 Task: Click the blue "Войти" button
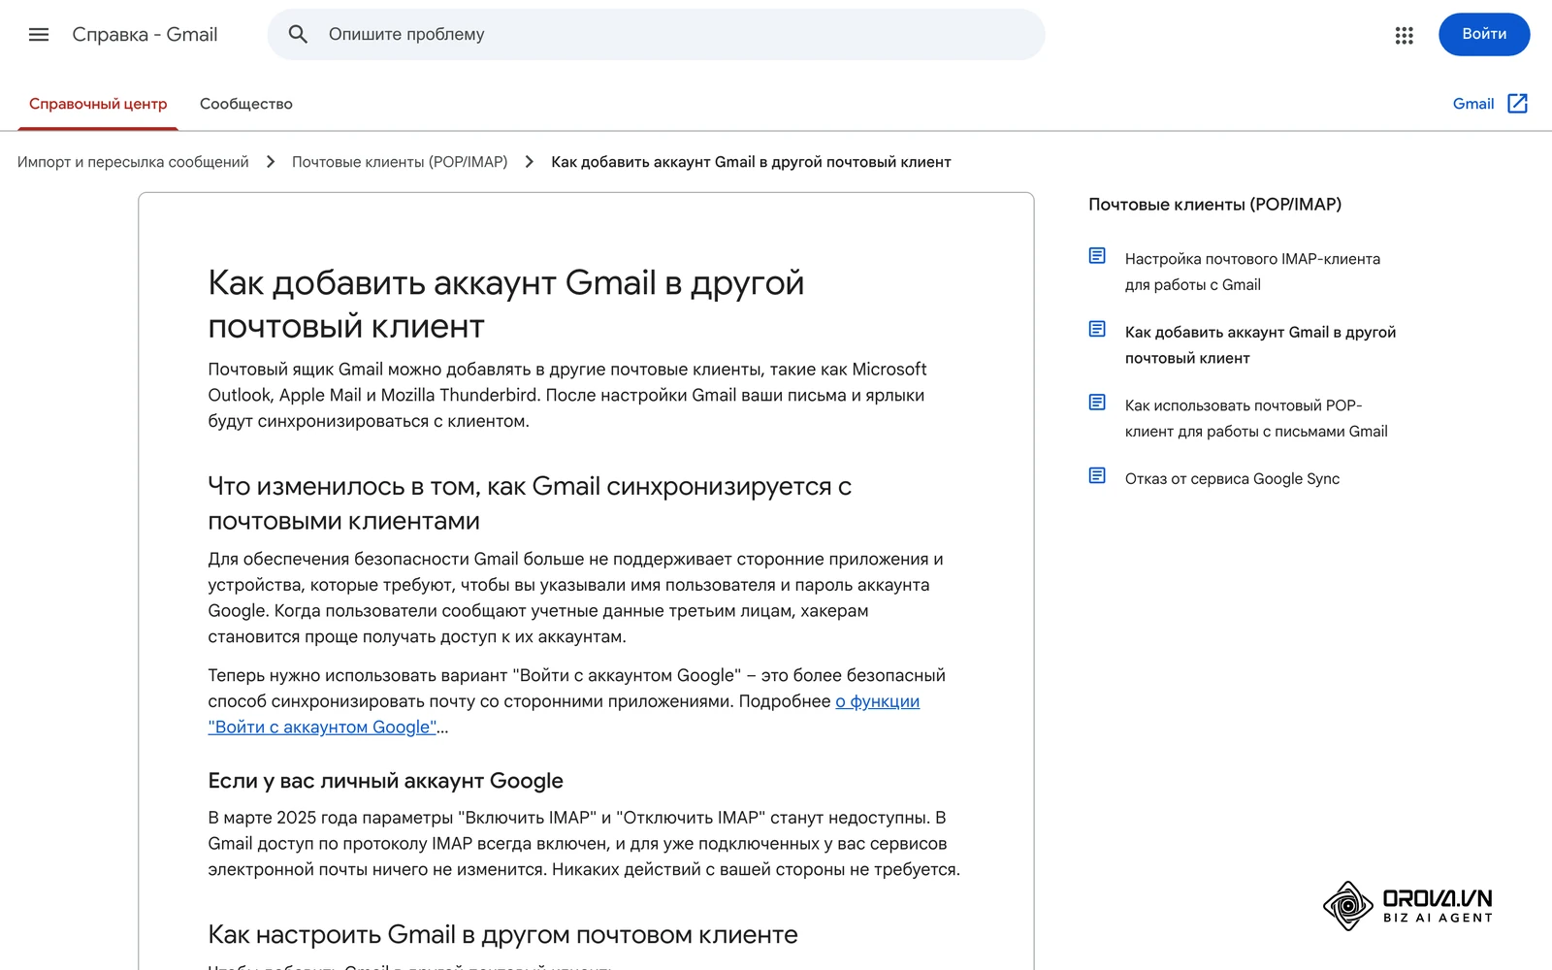coord(1484,34)
